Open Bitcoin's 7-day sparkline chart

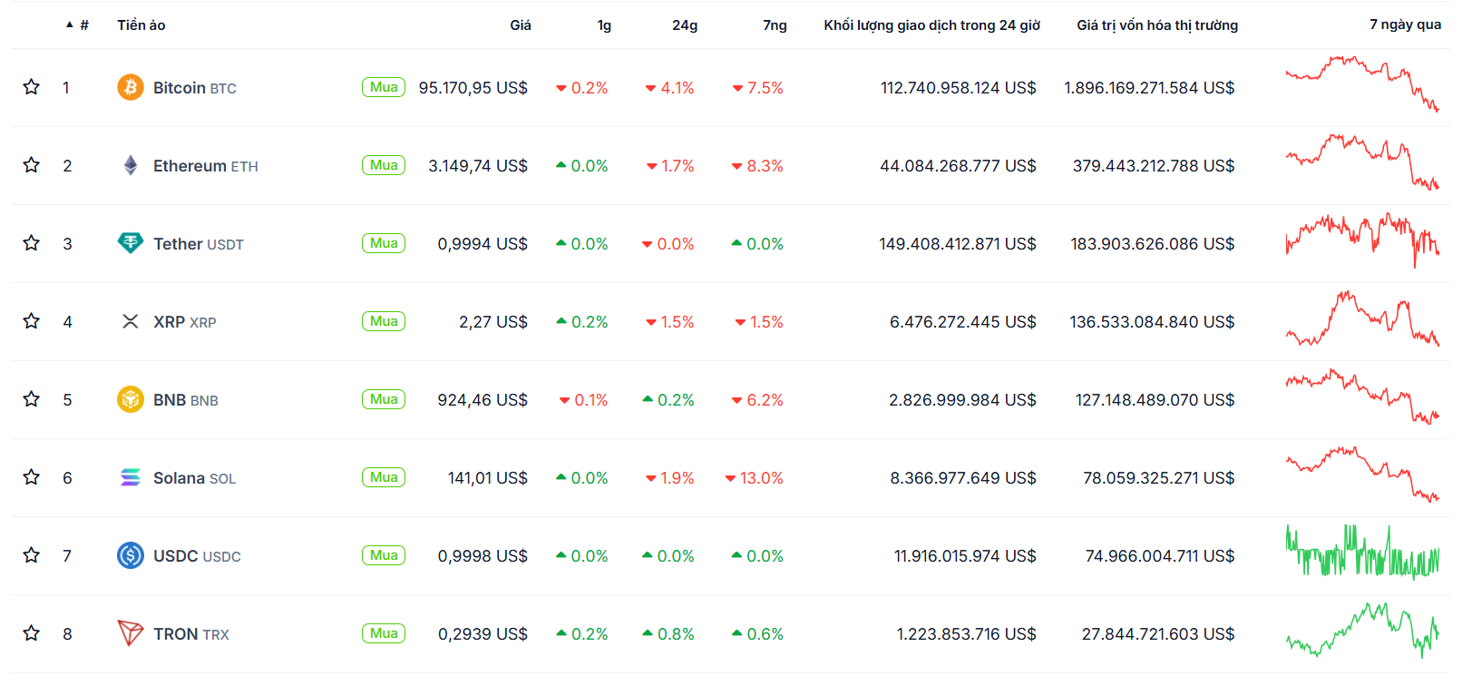pyautogui.click(x=1362, y=83)
